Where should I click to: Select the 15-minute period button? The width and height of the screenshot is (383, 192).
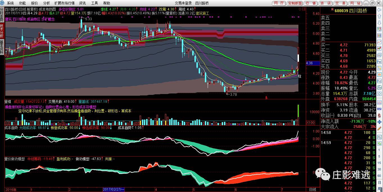coord(379,163)
